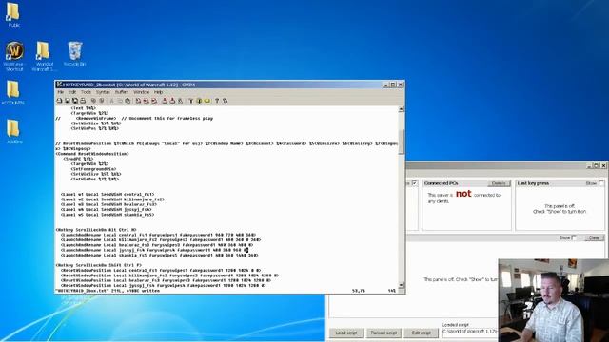
Task: Open the Help menu in GVIM
Action: coord(159,92)
